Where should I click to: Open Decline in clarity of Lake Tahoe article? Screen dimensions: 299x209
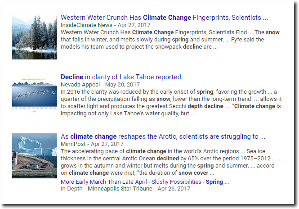(120, 77)
